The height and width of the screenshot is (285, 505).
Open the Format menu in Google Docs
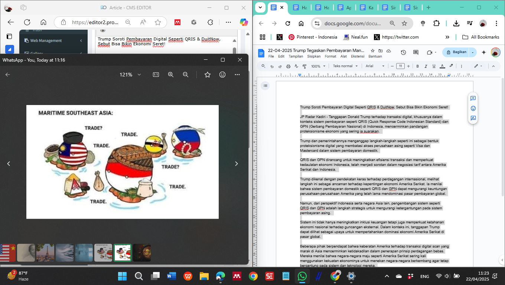pyautogui.click(x=330, y=56)
